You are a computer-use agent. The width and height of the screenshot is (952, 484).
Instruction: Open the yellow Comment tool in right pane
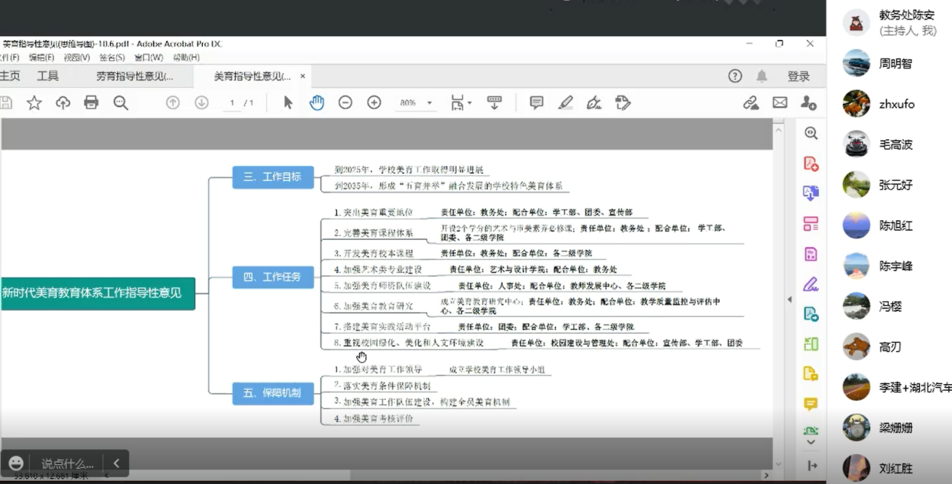[811, 404]
